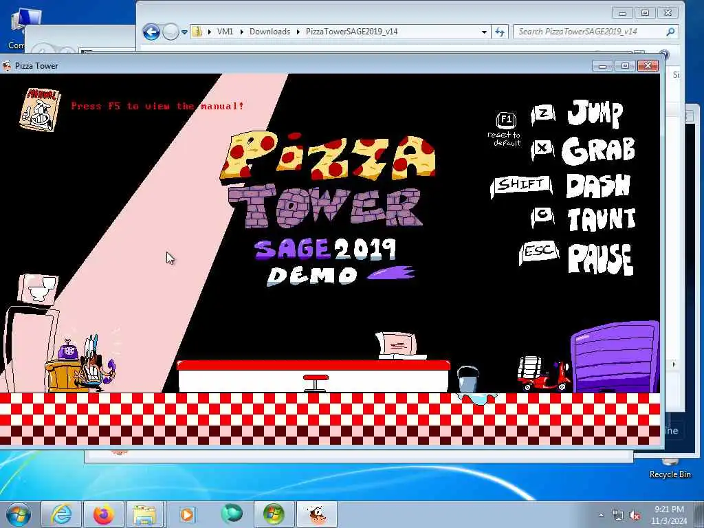Launch Internet Explorer from the taskbar
This screenshot has height=528, width=704.
61,514
